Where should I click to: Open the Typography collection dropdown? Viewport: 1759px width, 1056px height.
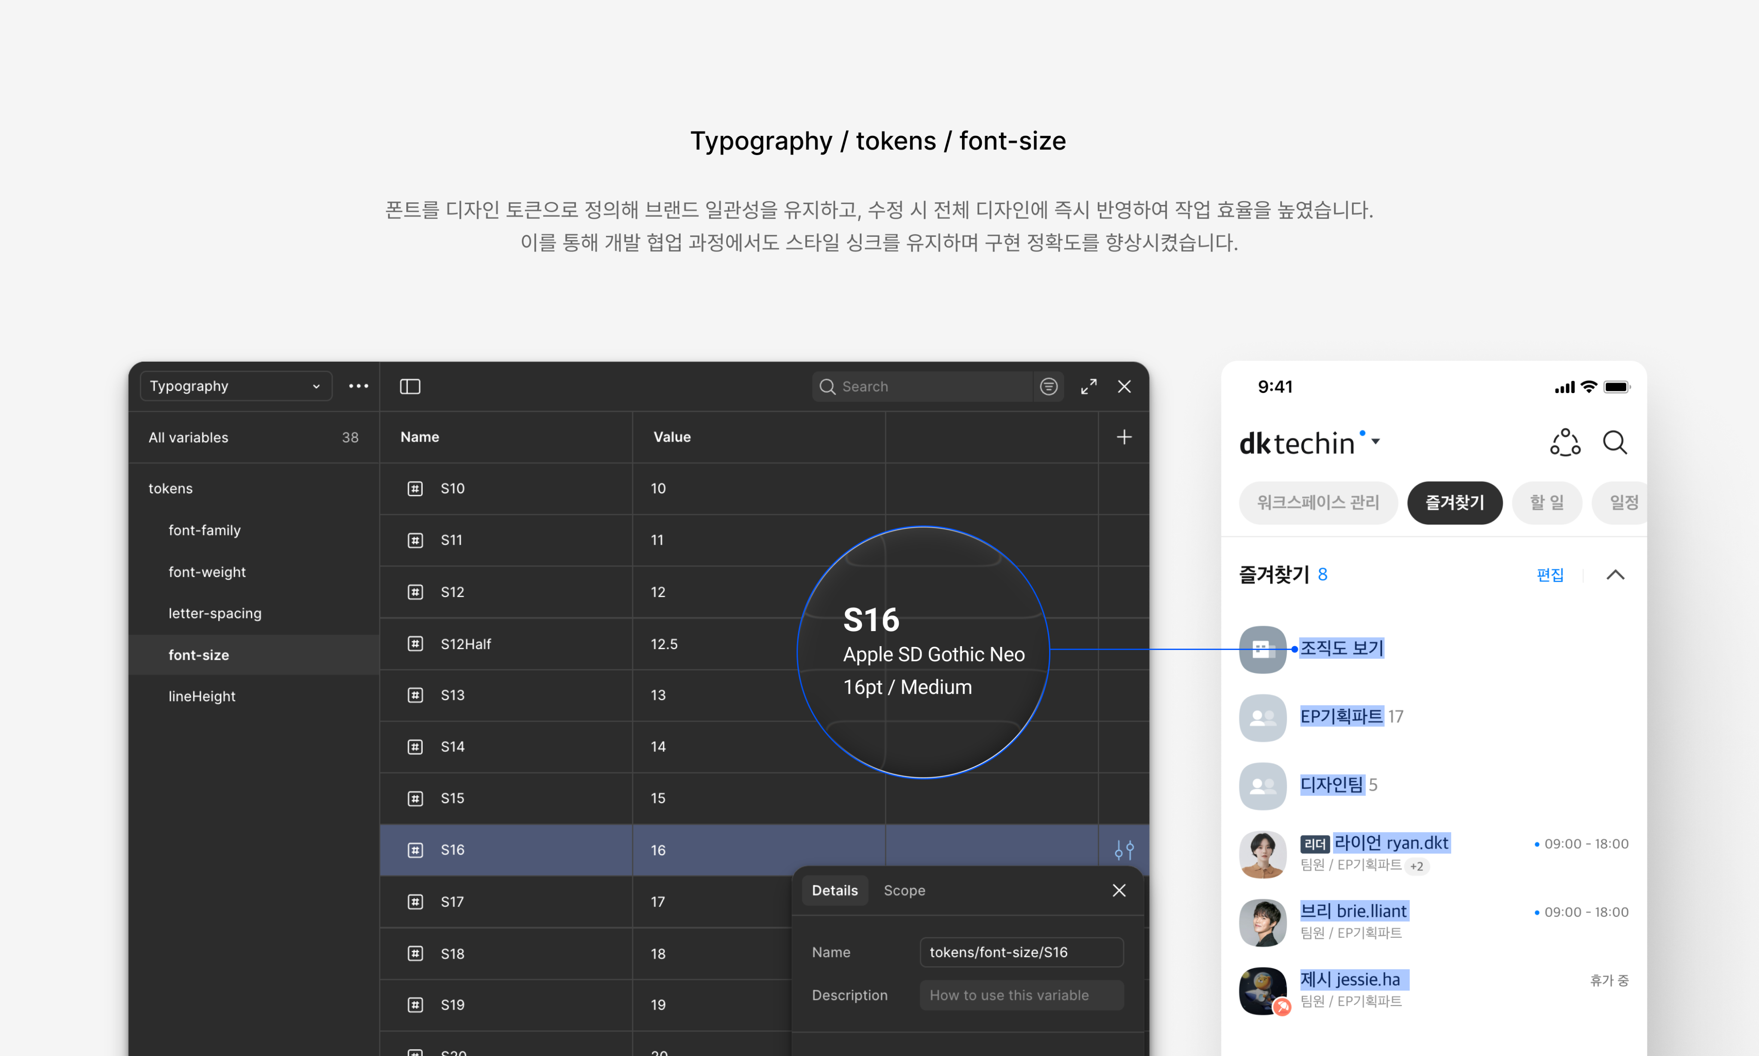[x=235, y=386]
